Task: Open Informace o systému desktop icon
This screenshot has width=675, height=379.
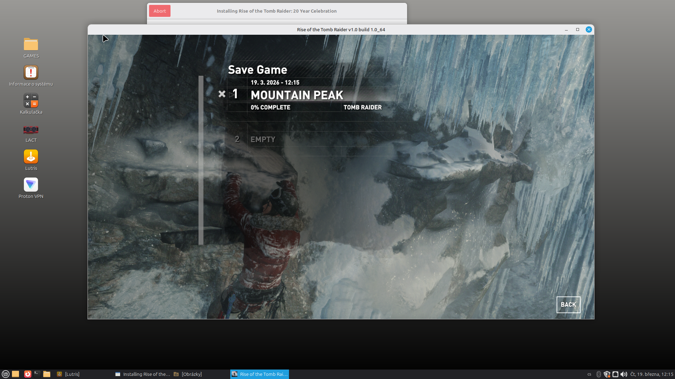Action: [x=31, y=73]
